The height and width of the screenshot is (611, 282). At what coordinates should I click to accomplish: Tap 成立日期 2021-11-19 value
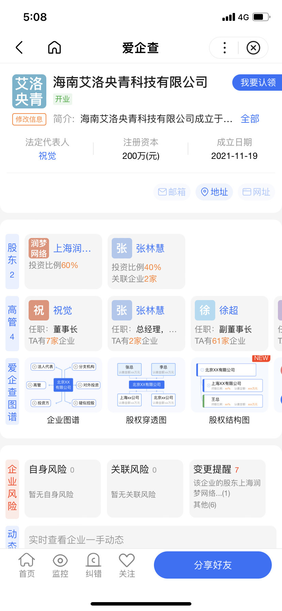[x=234, y=156]
